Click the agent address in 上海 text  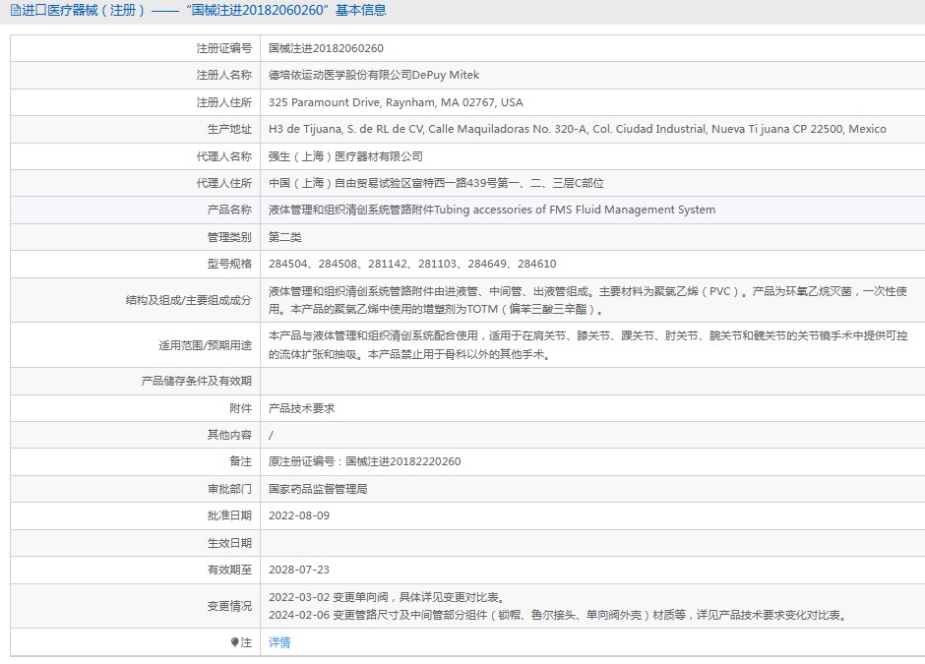436,183
